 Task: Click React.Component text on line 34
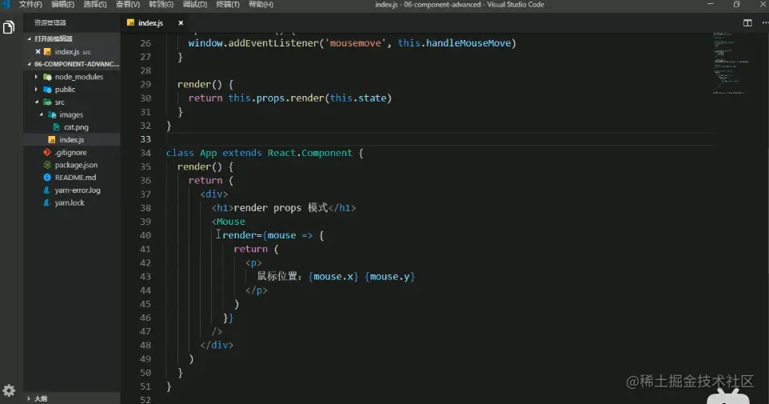pos(309,153)
